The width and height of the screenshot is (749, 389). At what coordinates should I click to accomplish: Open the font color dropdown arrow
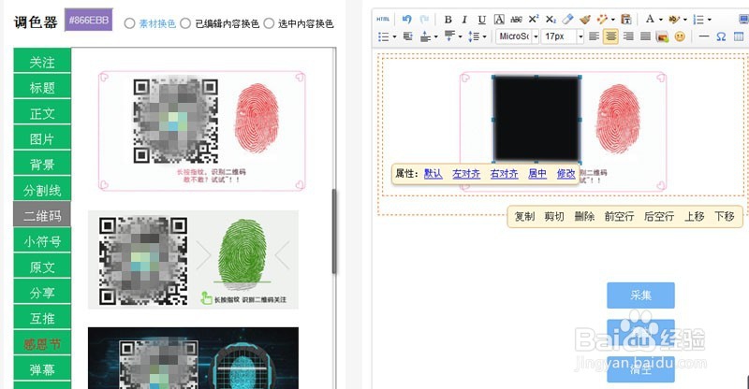[x=661, y=20]
